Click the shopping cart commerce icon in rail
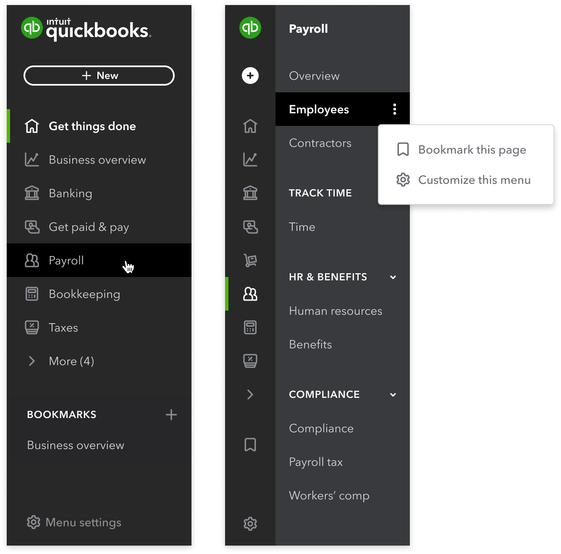The height and width of the screenshot is (554, 561). click(250, 260)
